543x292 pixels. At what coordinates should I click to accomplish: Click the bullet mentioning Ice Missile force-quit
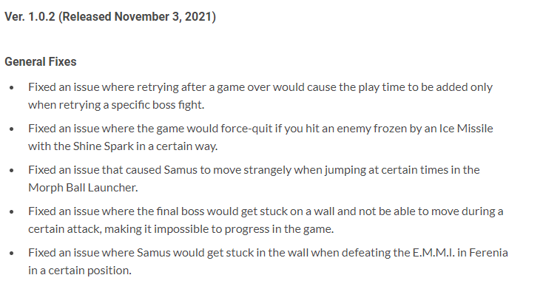coord(260,137)
